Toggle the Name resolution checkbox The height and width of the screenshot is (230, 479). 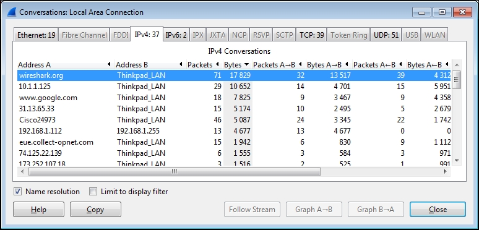(x=18, y=192)
